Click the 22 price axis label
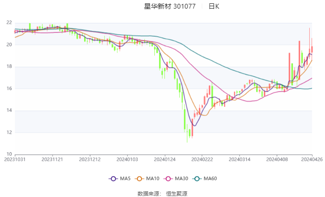325x197 pixels. coord(9,22)
